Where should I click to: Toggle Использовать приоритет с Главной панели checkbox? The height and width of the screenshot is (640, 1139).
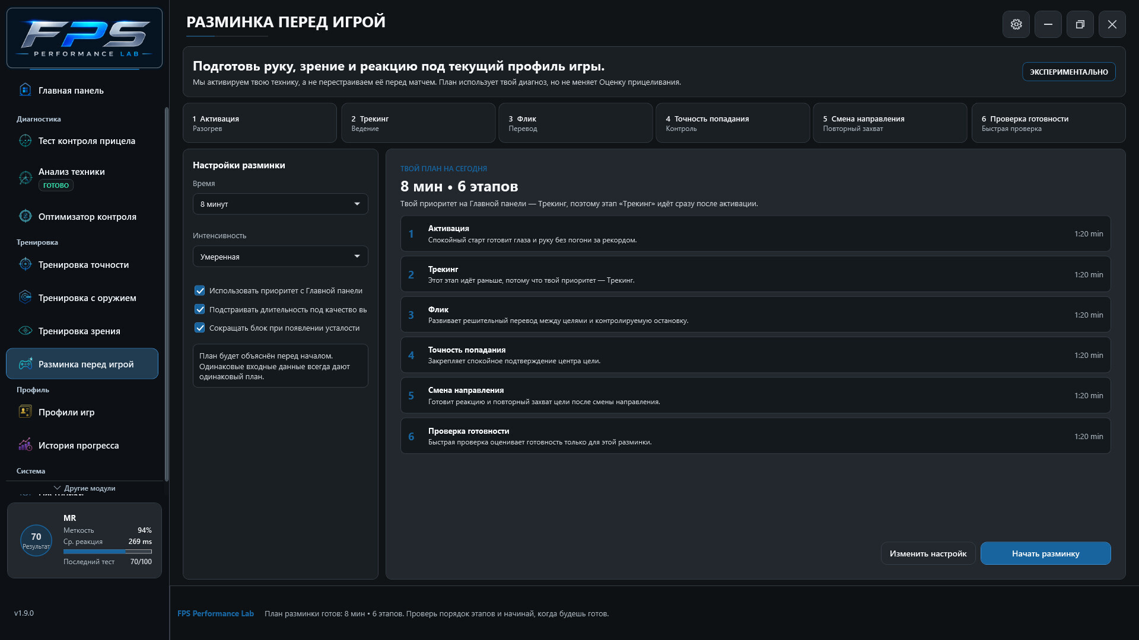[x=200, y=290]
